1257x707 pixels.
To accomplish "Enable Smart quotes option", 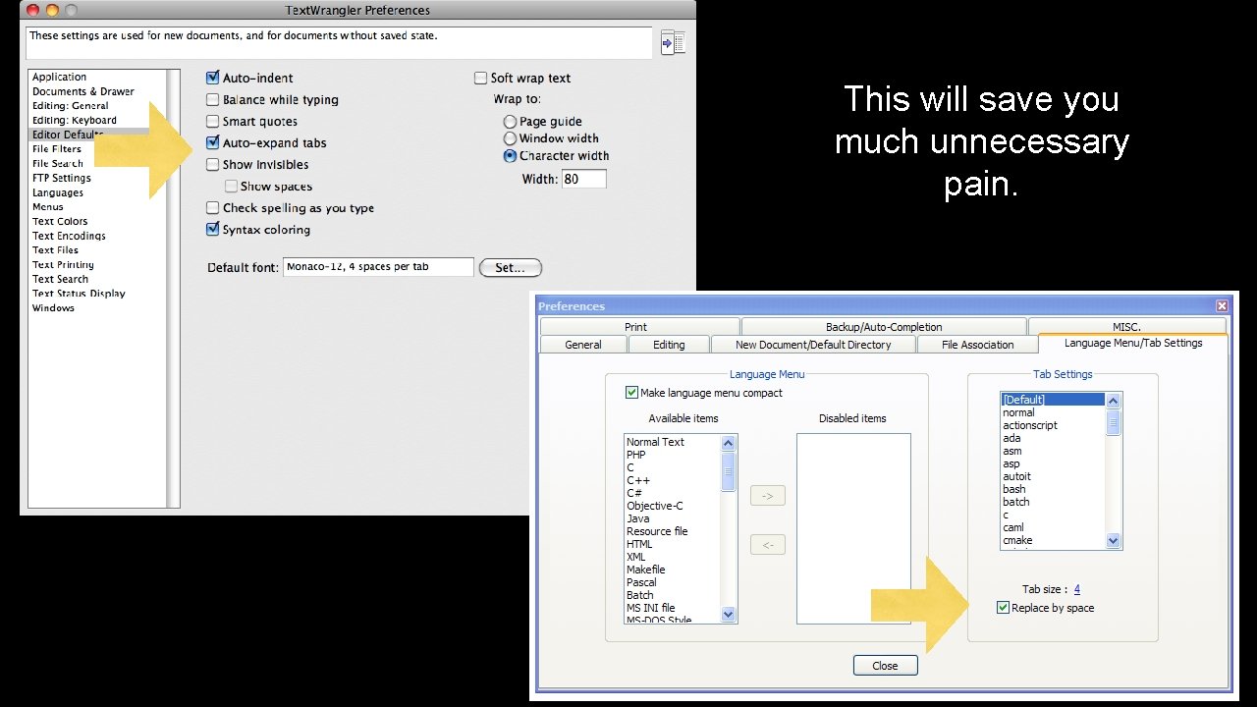I will click(x=212, y=121).
